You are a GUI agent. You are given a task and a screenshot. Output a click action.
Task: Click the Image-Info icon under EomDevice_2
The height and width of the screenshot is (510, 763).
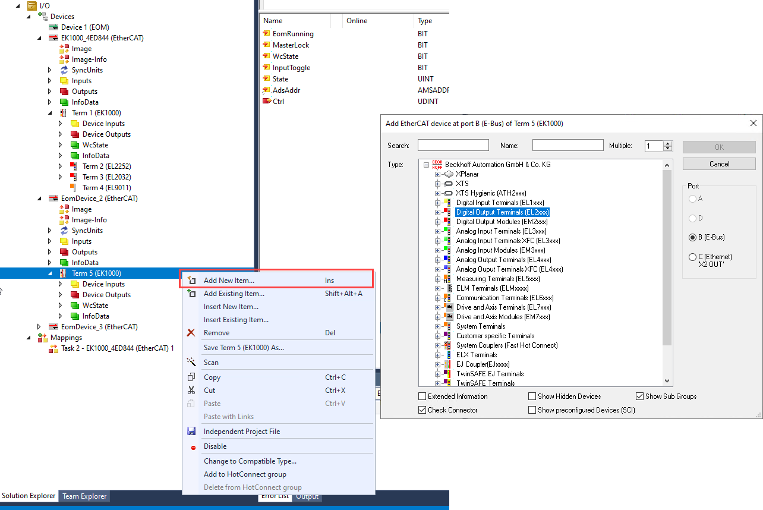[x=64, y=220]
